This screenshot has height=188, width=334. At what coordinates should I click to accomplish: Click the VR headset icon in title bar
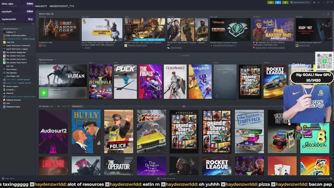(x=315, y=2)
